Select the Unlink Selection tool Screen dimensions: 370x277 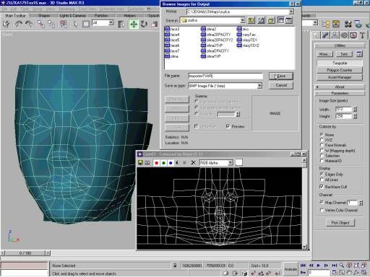pos(51,24)
